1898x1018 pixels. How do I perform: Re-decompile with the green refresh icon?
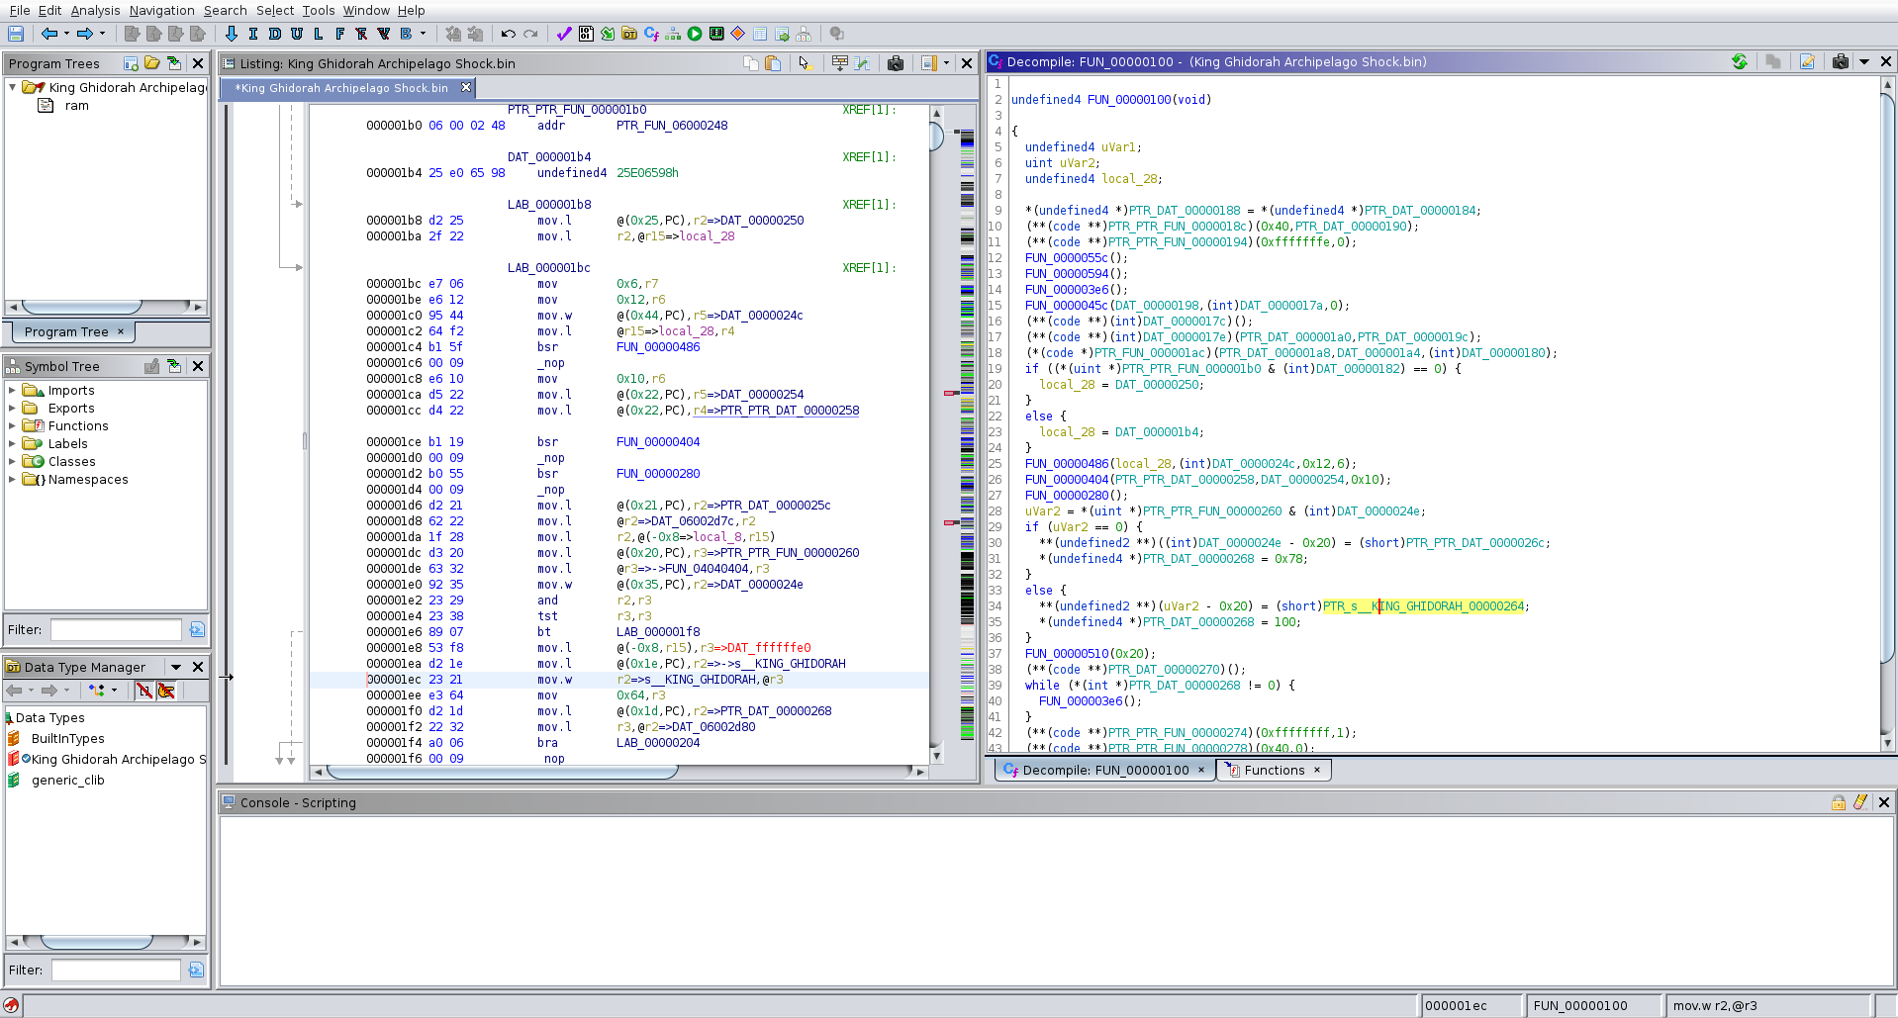click(1739, 61)
